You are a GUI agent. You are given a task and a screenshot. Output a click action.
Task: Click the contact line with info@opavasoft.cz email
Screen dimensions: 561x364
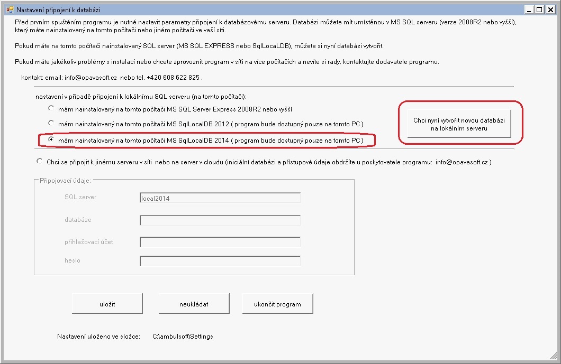pyautogui.click(x=112, y=78)
